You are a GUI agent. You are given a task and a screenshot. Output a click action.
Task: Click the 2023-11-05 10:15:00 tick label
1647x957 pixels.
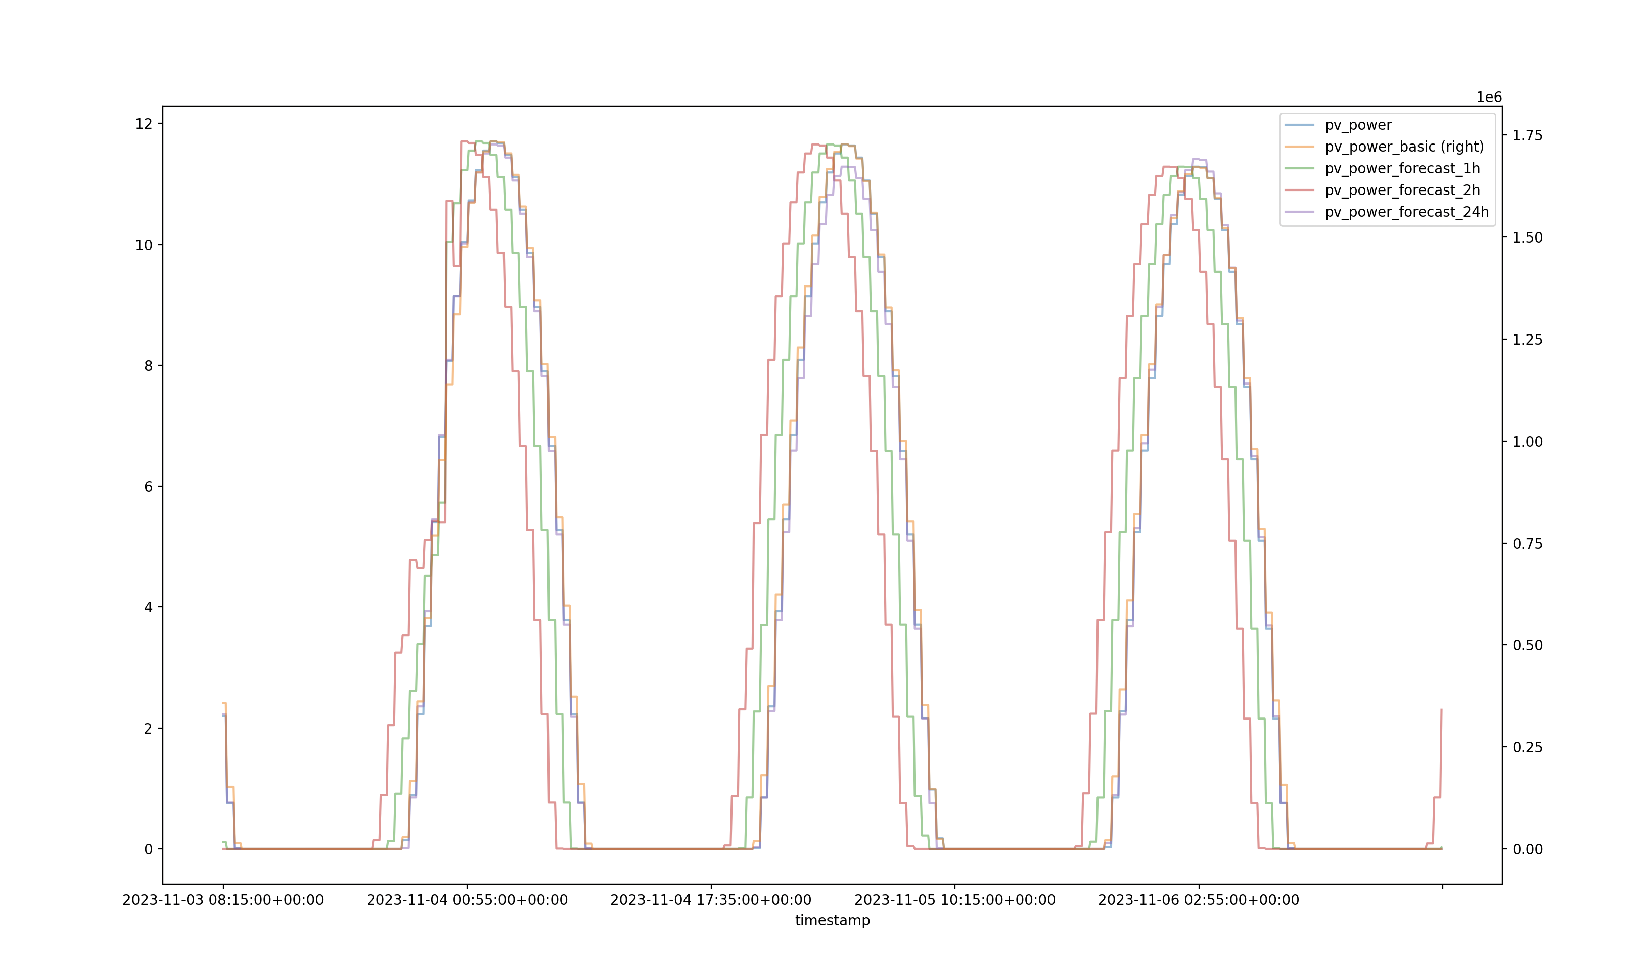(x=954, y=901)
